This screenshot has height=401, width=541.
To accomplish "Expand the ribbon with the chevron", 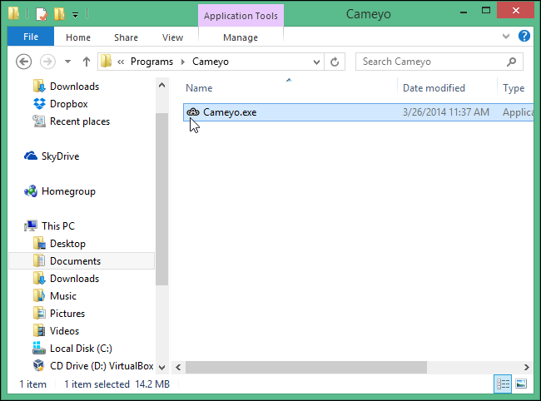I will [x=506, y=36].
